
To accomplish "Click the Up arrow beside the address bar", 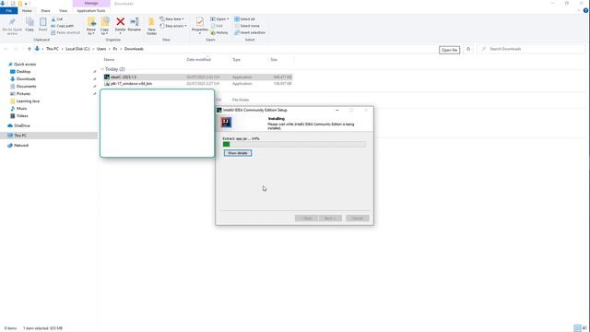I will [29, 49].
